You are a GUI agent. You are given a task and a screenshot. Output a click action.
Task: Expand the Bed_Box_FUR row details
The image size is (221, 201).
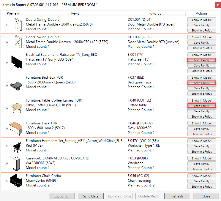(7, 86)
